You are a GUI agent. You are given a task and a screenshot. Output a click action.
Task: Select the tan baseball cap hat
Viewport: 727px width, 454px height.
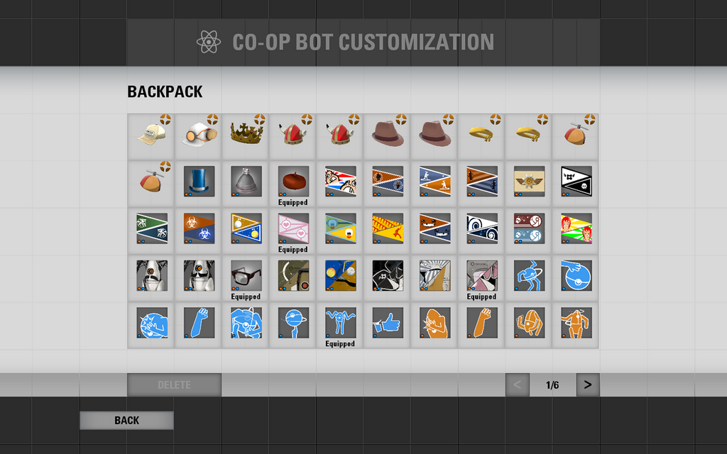coord(151,136)
